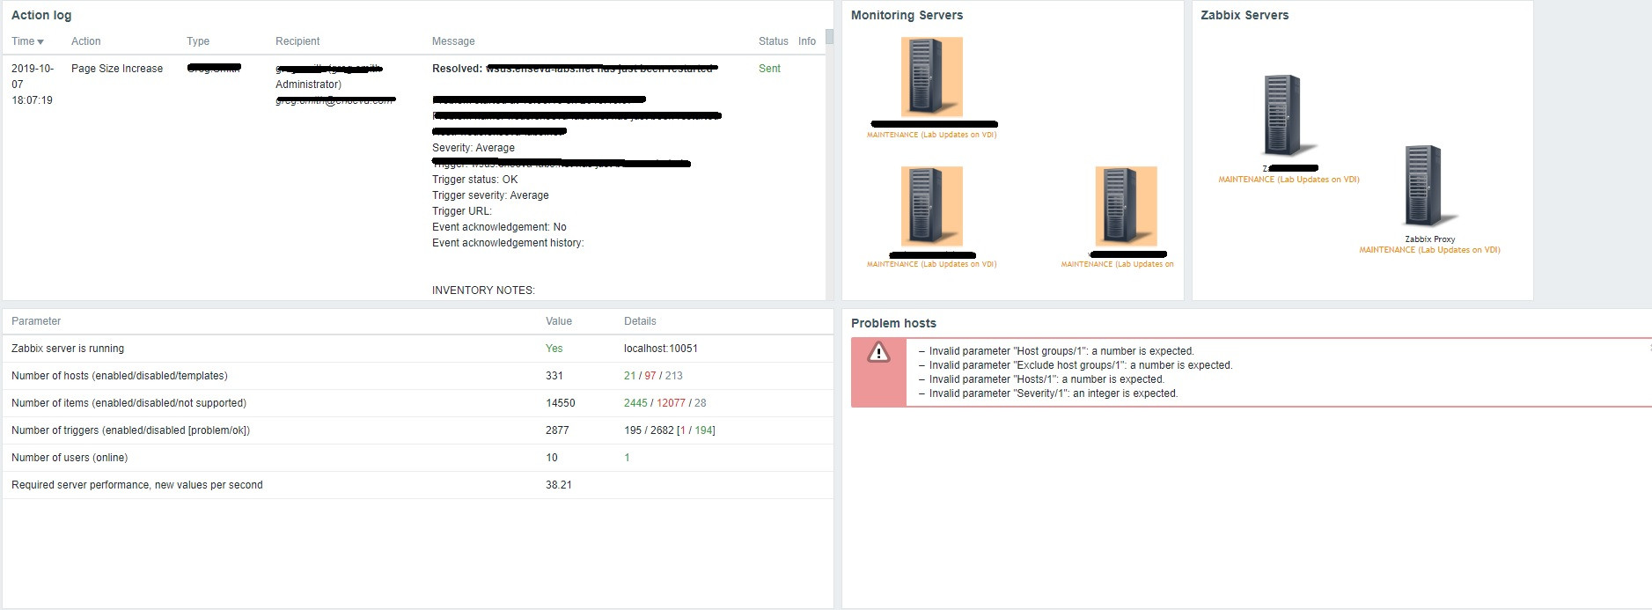1652x610 pixels.
Task: Click enabled items count 2445
Action: [x=635, y=403]
